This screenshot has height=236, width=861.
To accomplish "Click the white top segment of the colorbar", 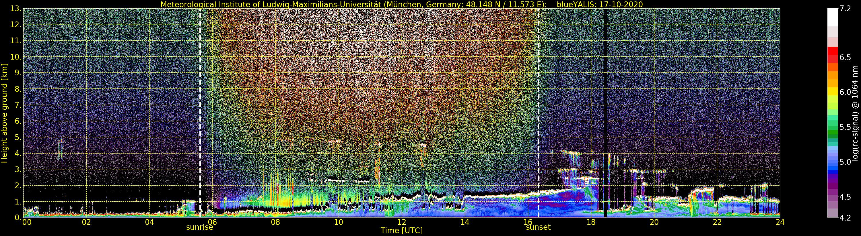I will [x=833, y=17].
